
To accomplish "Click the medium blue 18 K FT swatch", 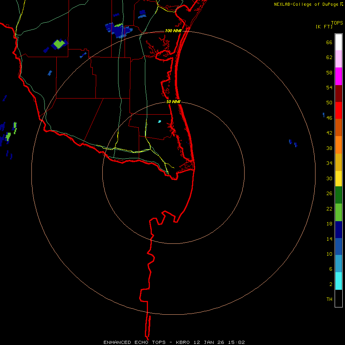I will click(x=338, y=246).
